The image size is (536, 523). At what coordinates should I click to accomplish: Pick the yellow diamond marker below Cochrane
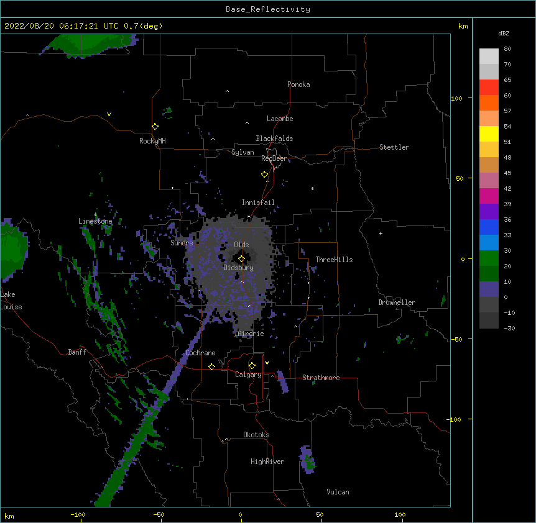211,366
